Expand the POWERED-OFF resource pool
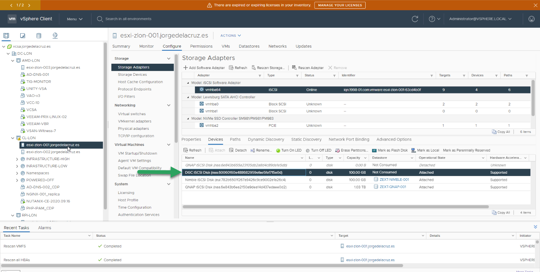This screenshot has height=272, width=540. [x=17, y=180]
